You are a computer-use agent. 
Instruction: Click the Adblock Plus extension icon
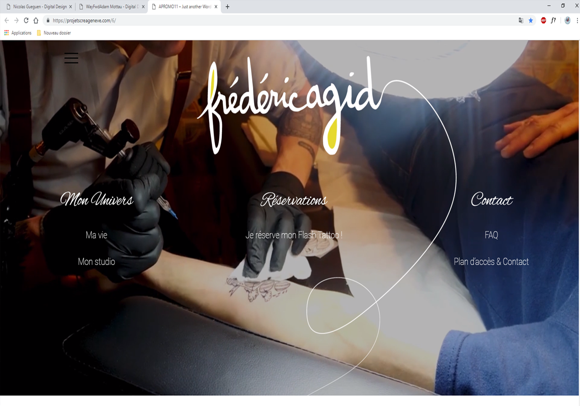click(x=543, y=21)
